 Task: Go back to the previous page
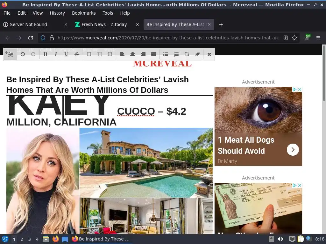[8, 38]
